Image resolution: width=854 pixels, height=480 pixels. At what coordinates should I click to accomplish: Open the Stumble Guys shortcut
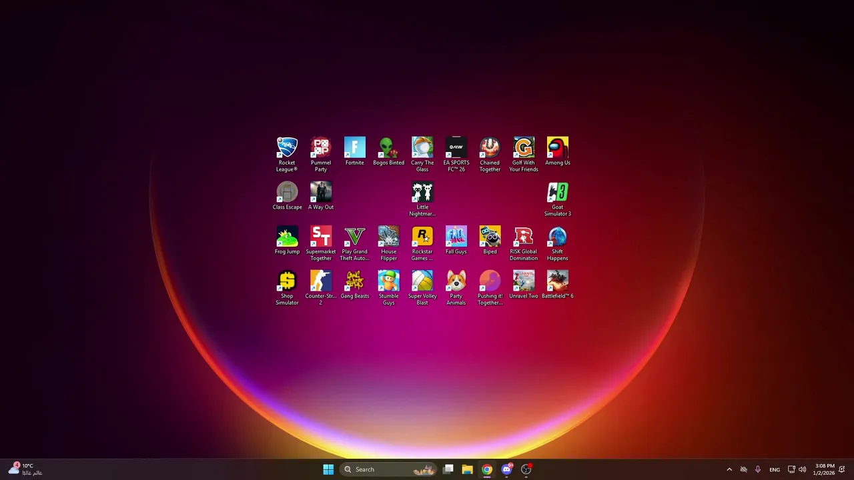pos(388,288)
